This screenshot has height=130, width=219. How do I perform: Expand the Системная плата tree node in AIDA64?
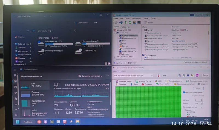(x=115, y=57)
